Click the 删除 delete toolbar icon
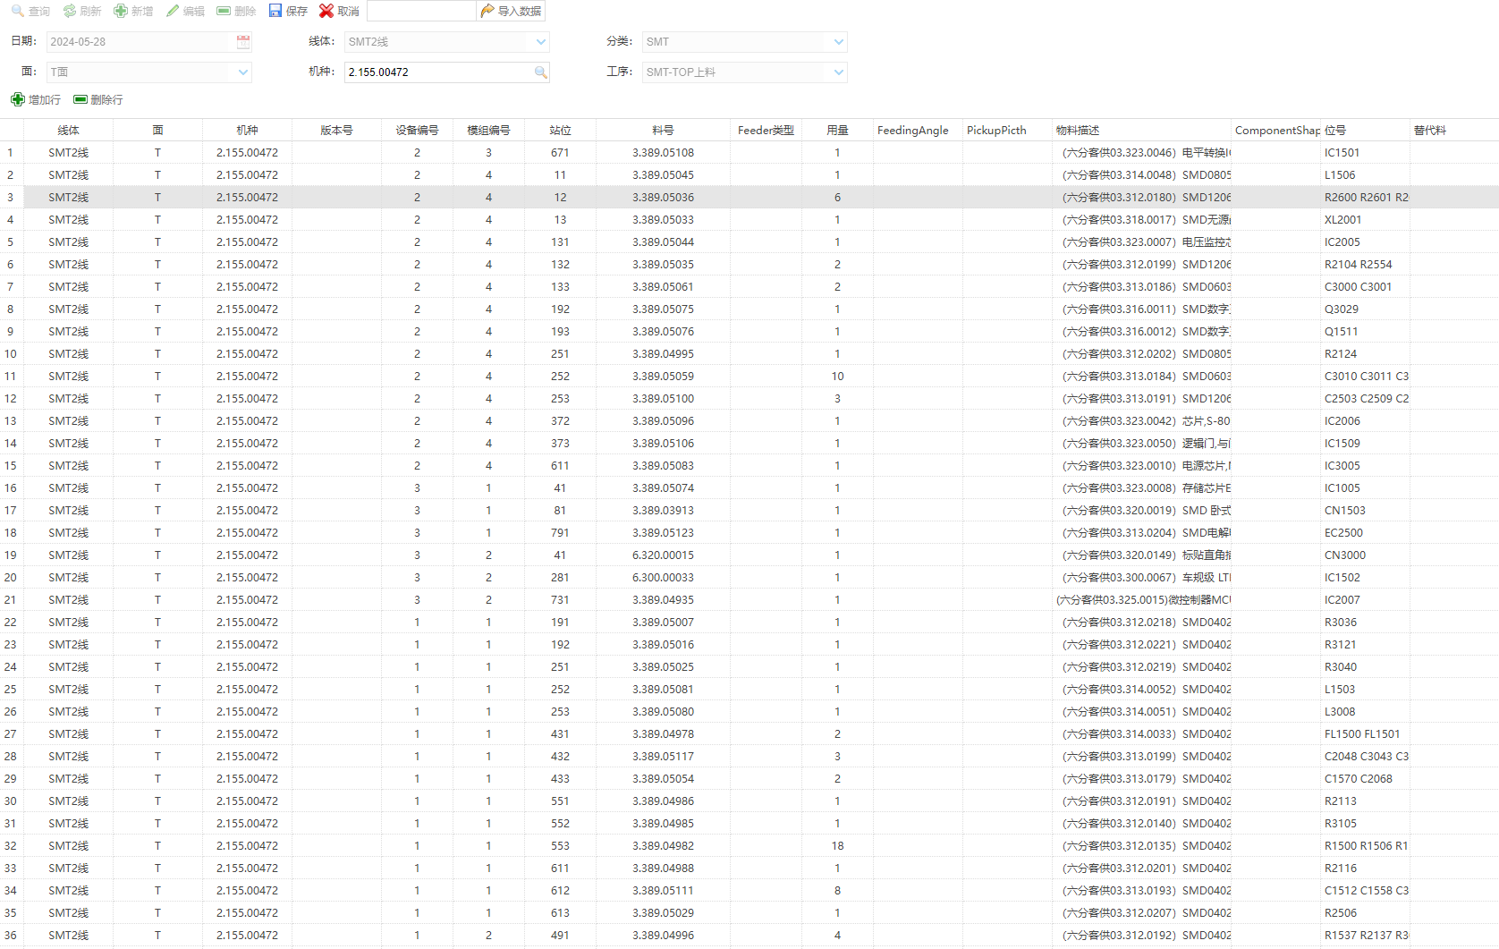This screenshot has height=949, width=1499. point(224,11)
